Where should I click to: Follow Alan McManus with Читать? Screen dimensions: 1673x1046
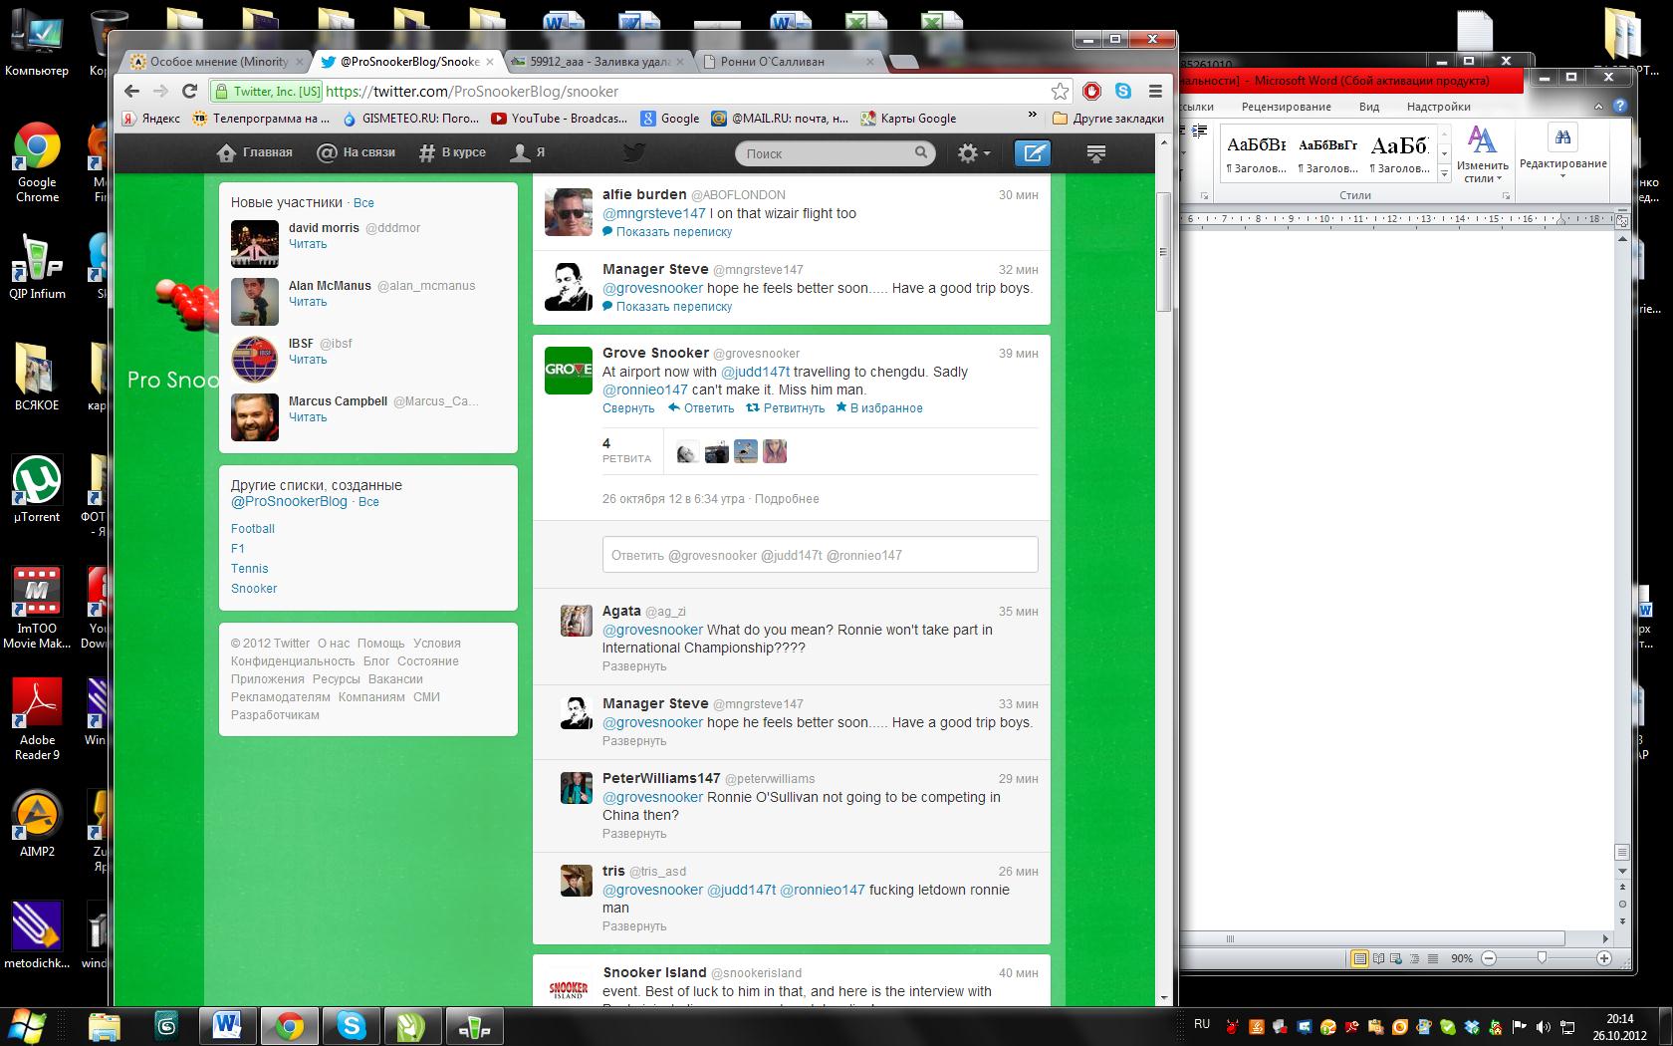pos(308,302)
